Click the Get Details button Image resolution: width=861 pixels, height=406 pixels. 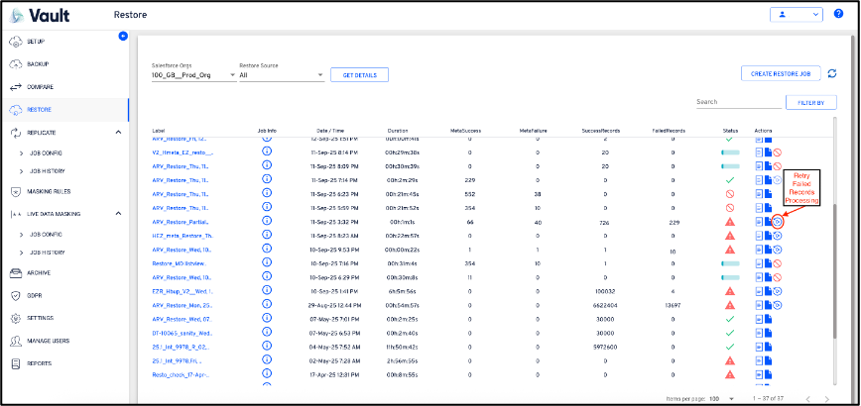pos(359,75)
